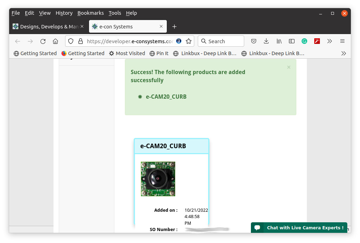Show more toolbar tools overflow

(x=330, y=41)
